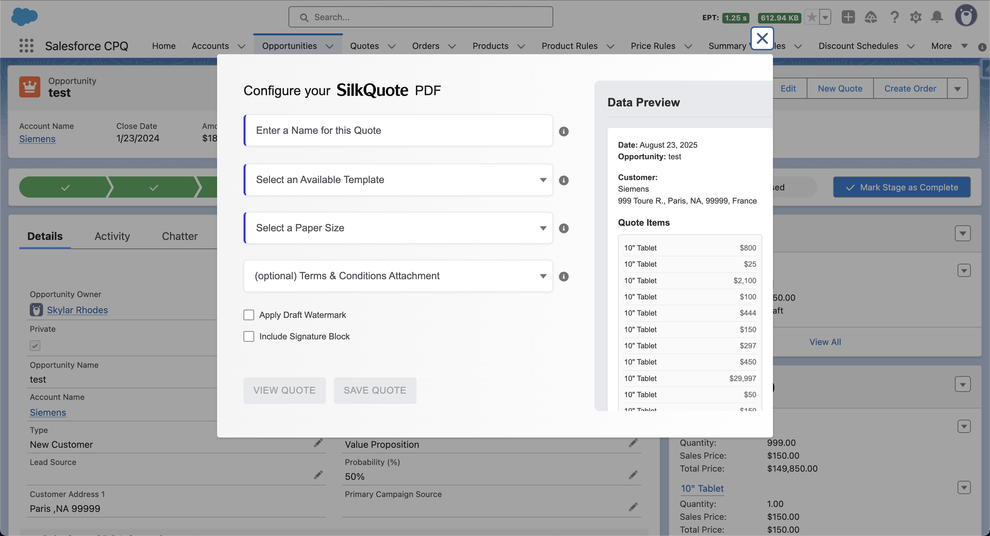Click the VIEW QUOTE button
Screen dimensions: 990x536
[x=285, y=390]
